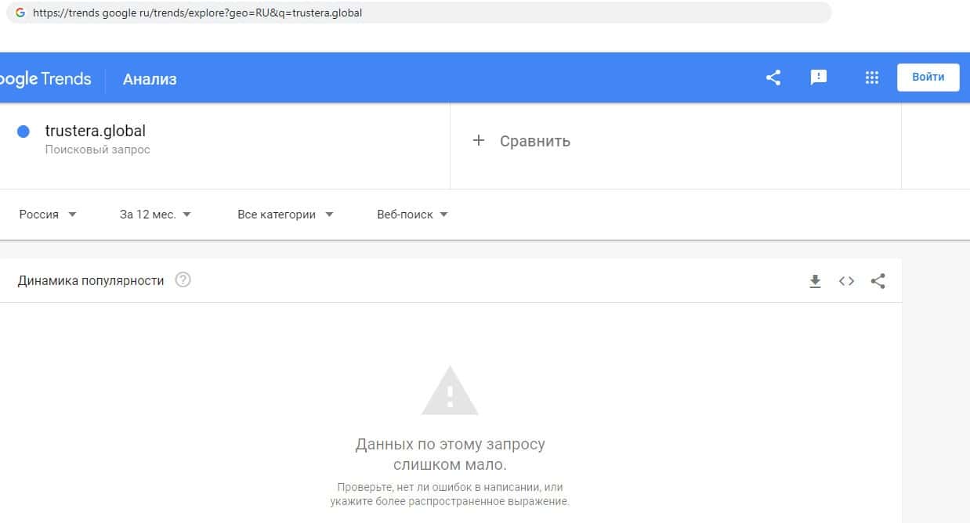Open the За 12 мес. time range dropdown
Screen dimensions: 970x523
(155, 215)
